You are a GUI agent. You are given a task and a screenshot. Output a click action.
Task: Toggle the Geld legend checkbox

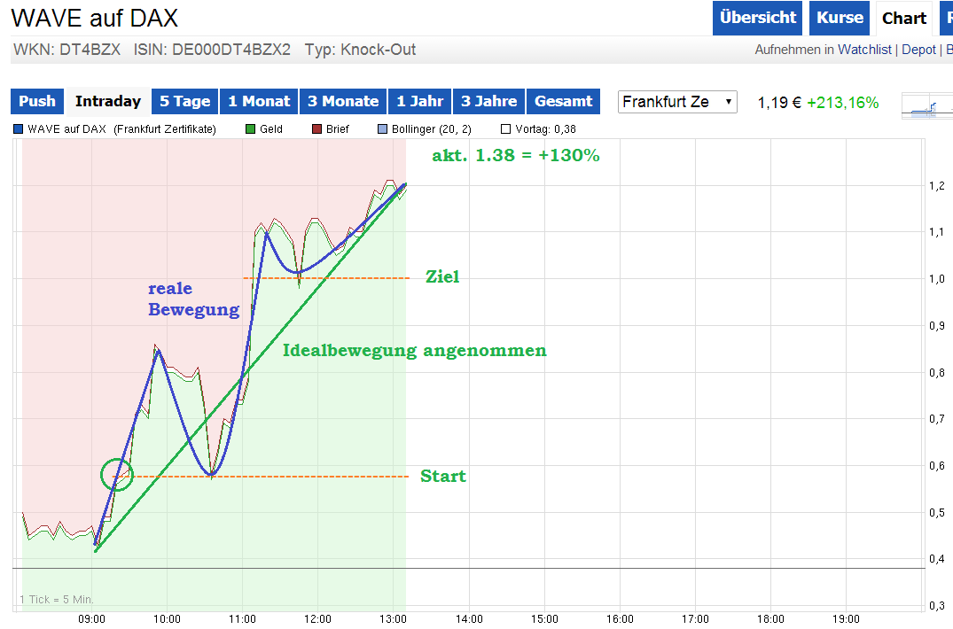pos(250,129)
